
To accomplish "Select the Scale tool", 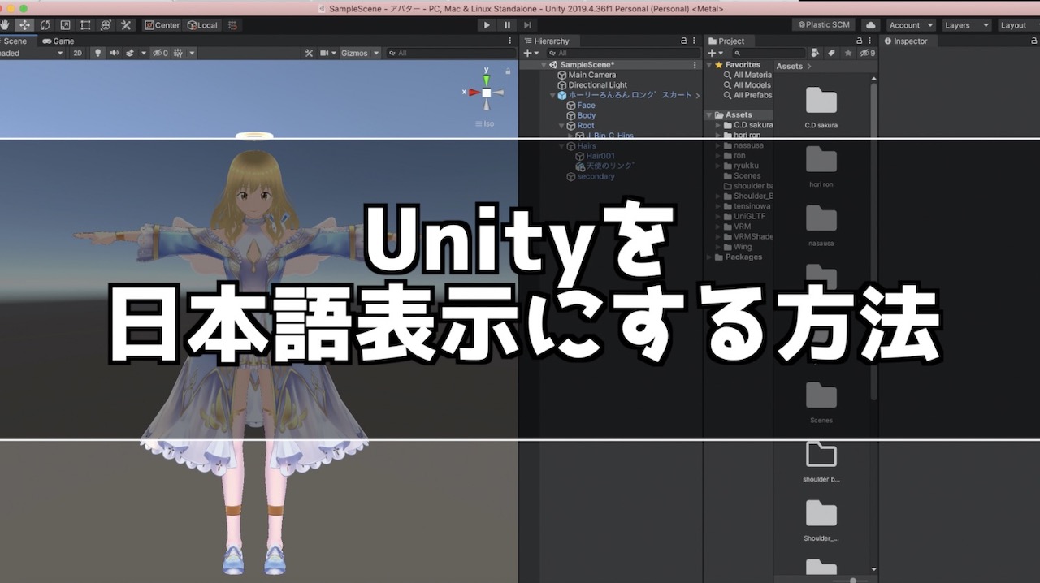I will click(65, 24).
